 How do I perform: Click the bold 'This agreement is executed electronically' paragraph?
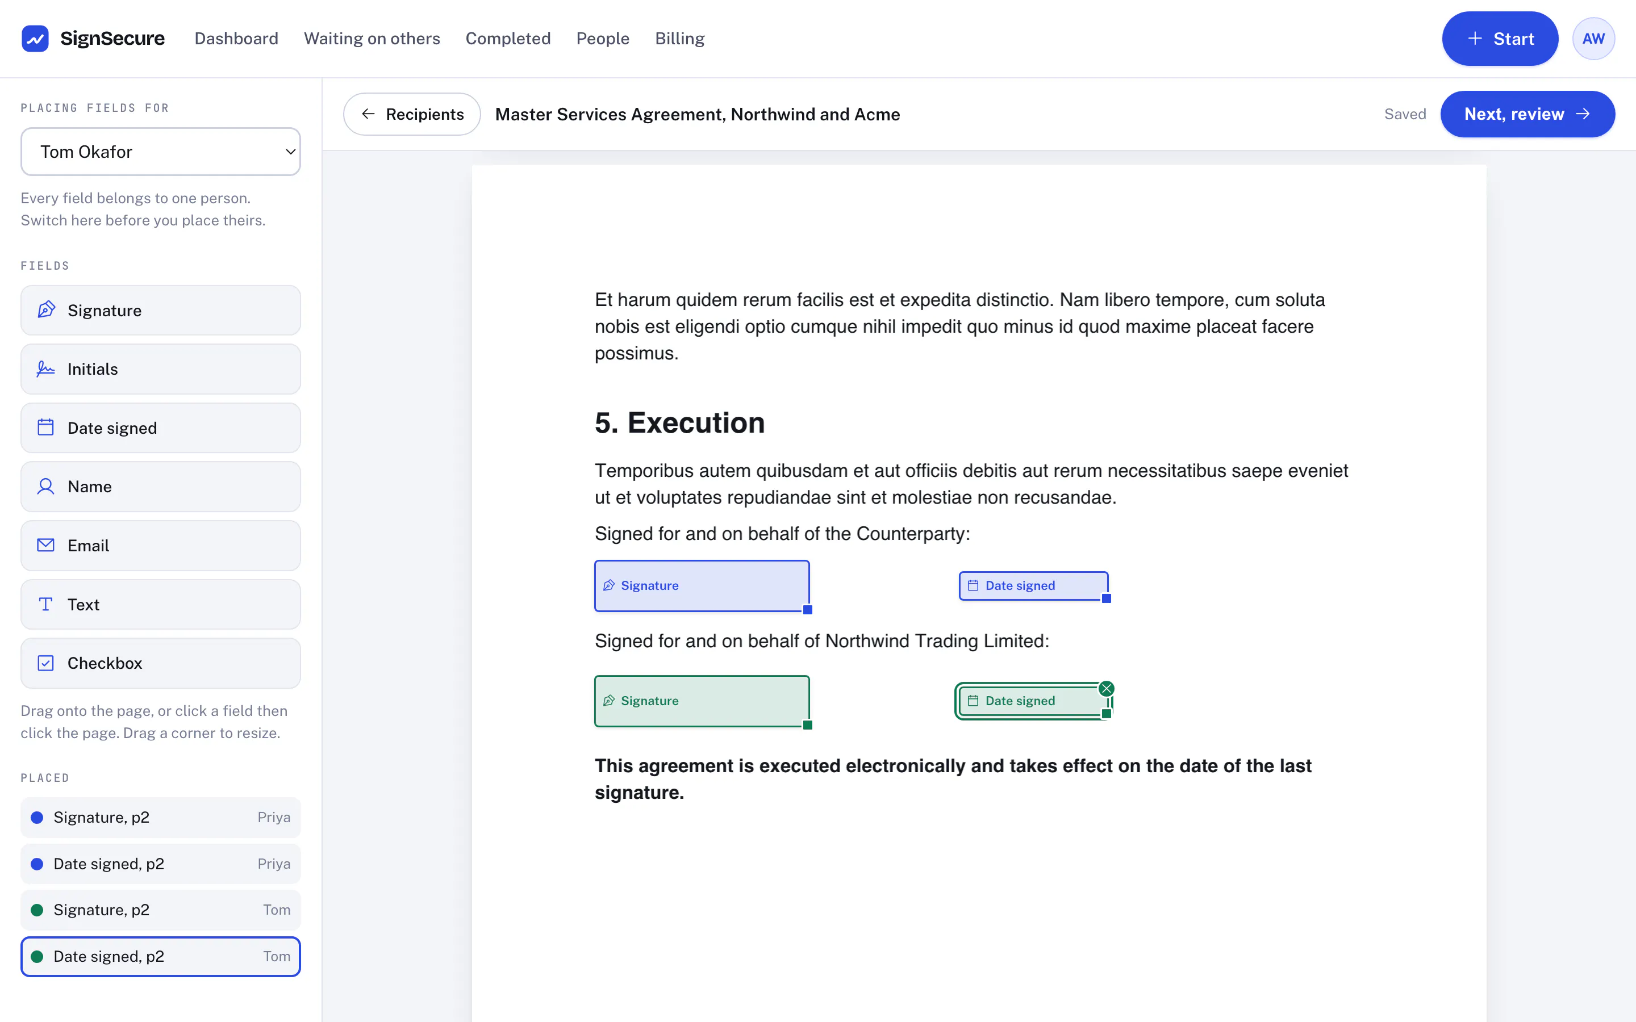tap(953, 778)
